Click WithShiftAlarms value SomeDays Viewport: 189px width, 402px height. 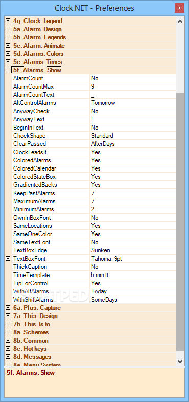pos(133,300)
